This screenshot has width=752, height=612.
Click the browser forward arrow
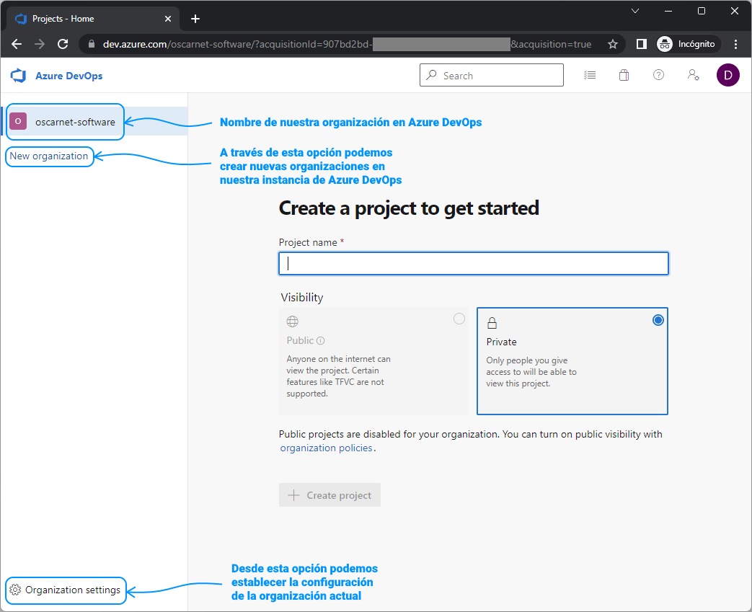click(40, 44)
